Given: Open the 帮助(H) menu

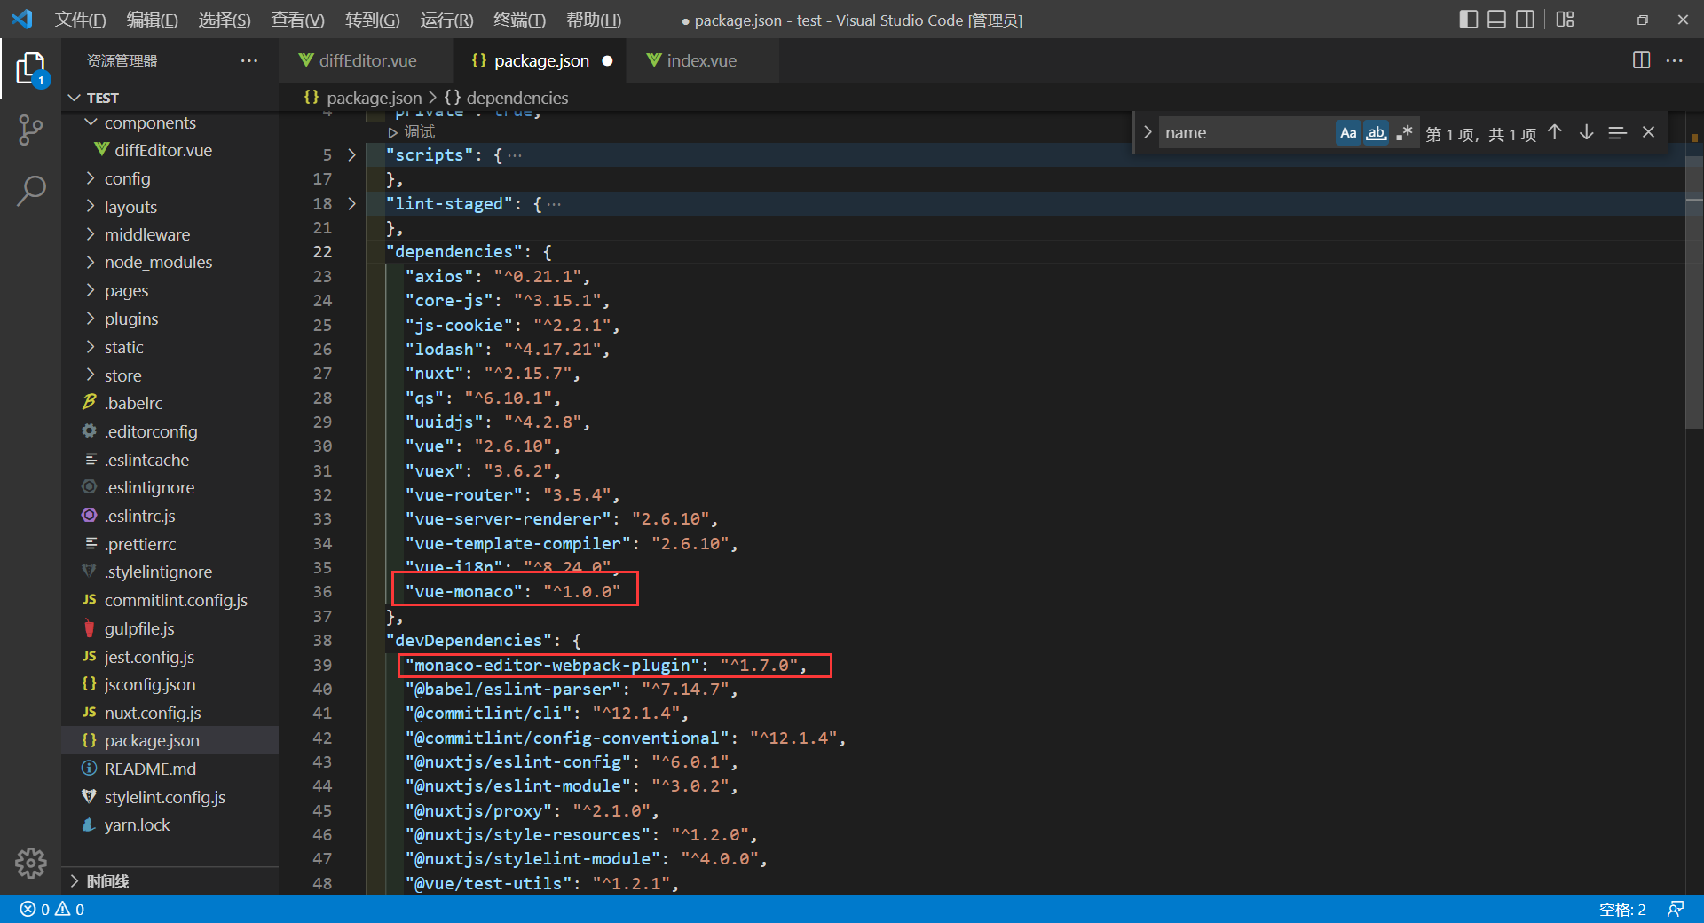Looking at the screenshot, I should (x=594, y=20).
